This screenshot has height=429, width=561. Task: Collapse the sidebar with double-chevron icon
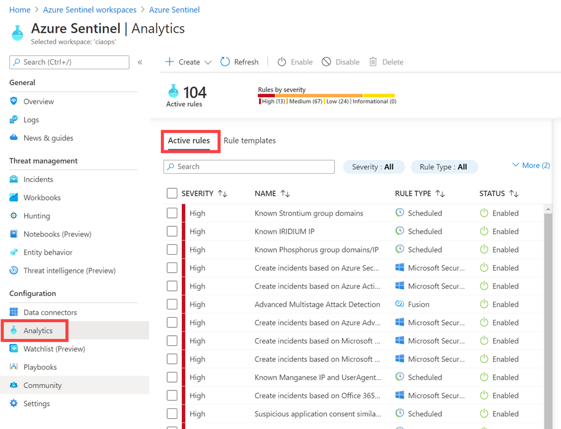coord(140,62)
